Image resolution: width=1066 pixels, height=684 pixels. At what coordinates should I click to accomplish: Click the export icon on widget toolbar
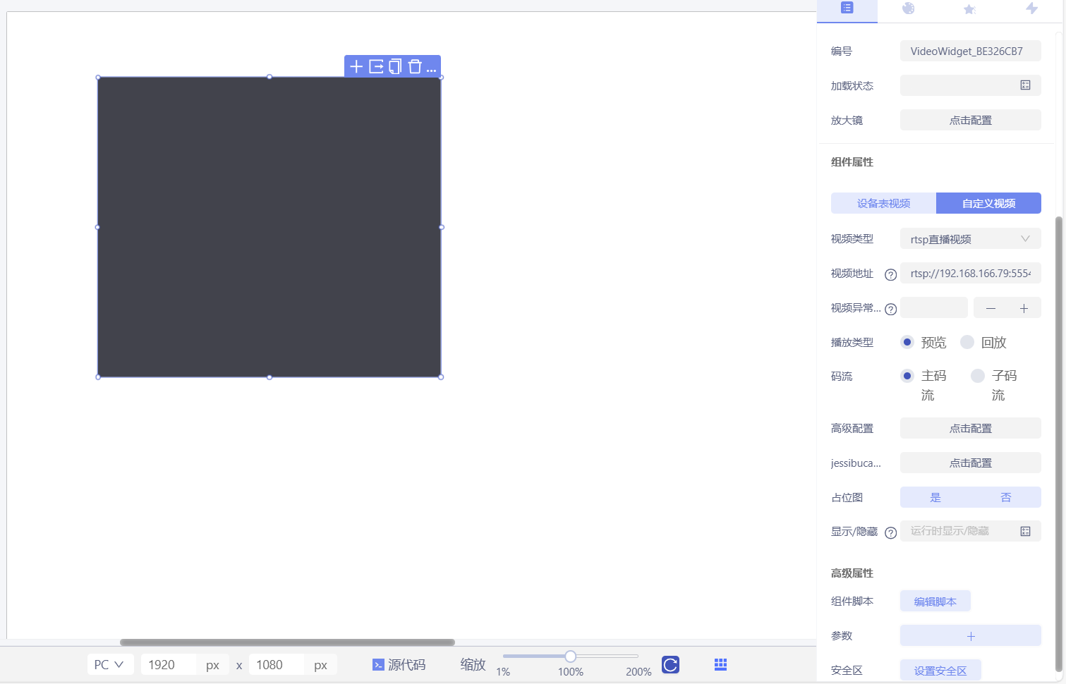point(376,66)
